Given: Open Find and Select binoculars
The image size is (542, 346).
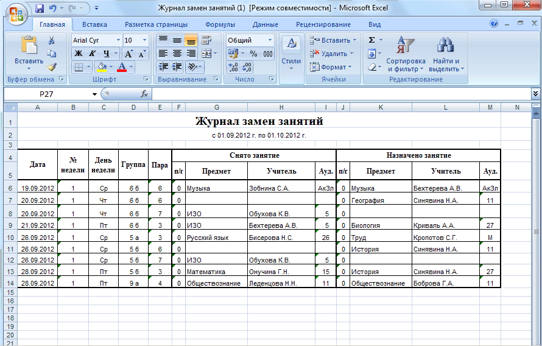Looking at the screenshot, I should (x=446, y=54).
